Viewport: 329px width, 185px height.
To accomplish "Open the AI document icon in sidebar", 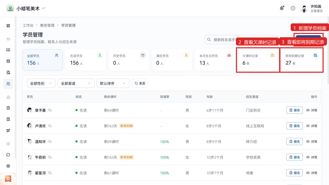I will point(8,72).
